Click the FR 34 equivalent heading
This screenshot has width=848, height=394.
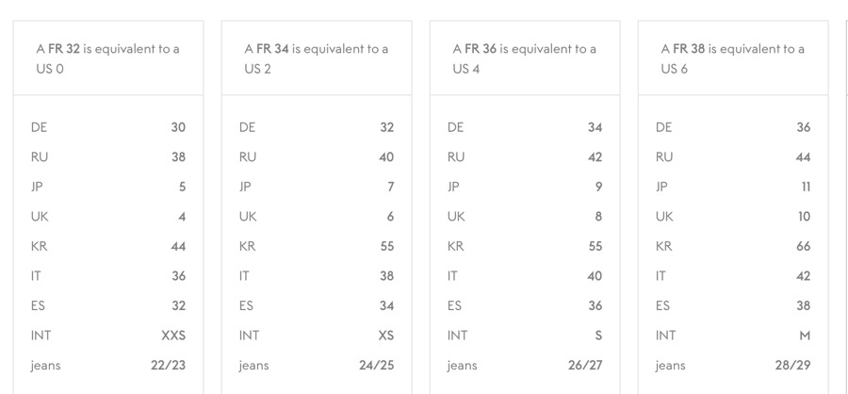316,58
